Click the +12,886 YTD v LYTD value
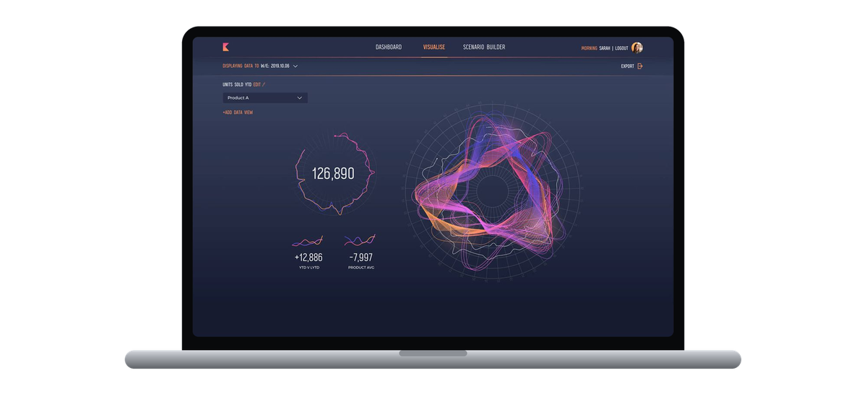Image resolution: width=867 pixels, height=394 pixels. (309, 258)
